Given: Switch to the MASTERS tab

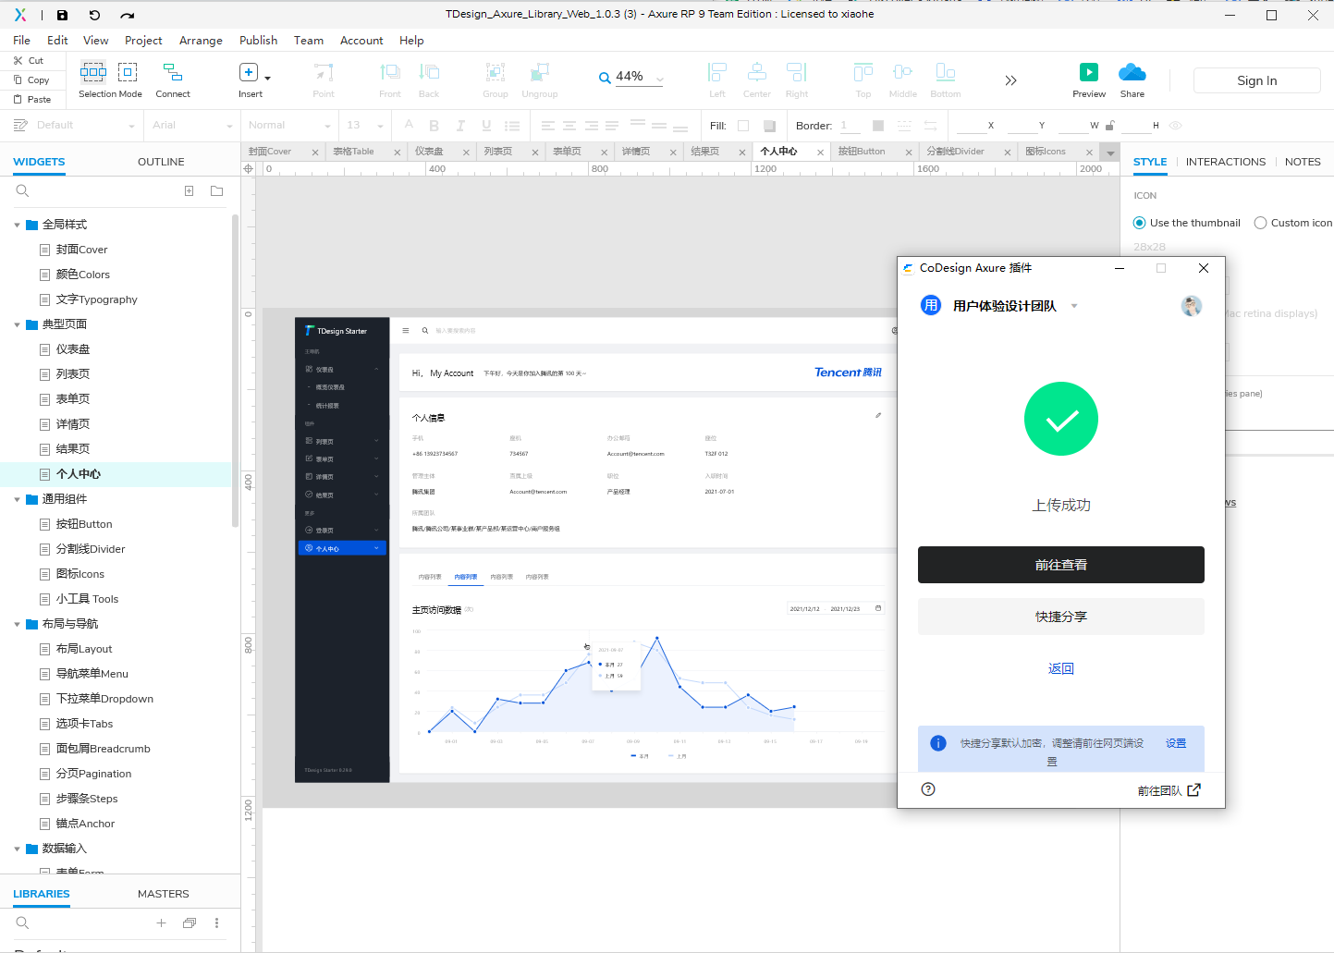Looking at the screenshot, I should [163, 894].
